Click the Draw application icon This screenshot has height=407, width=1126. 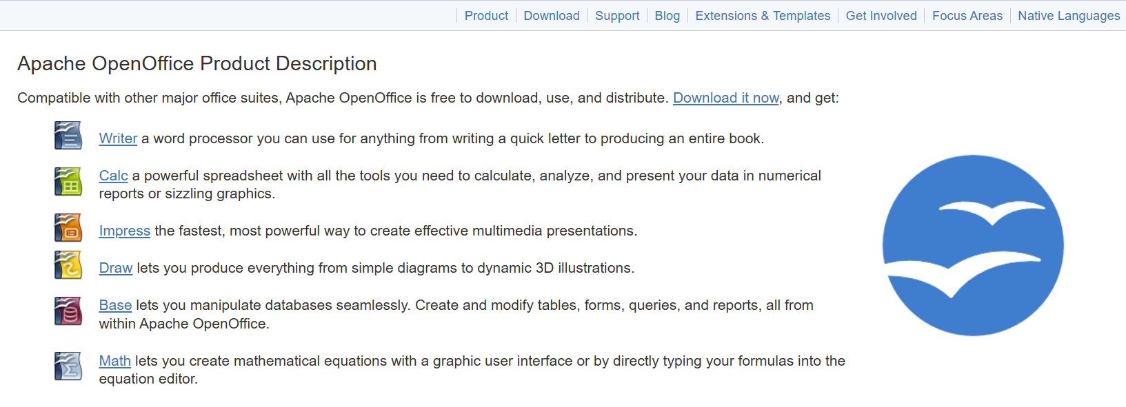(x=68, y=265)
